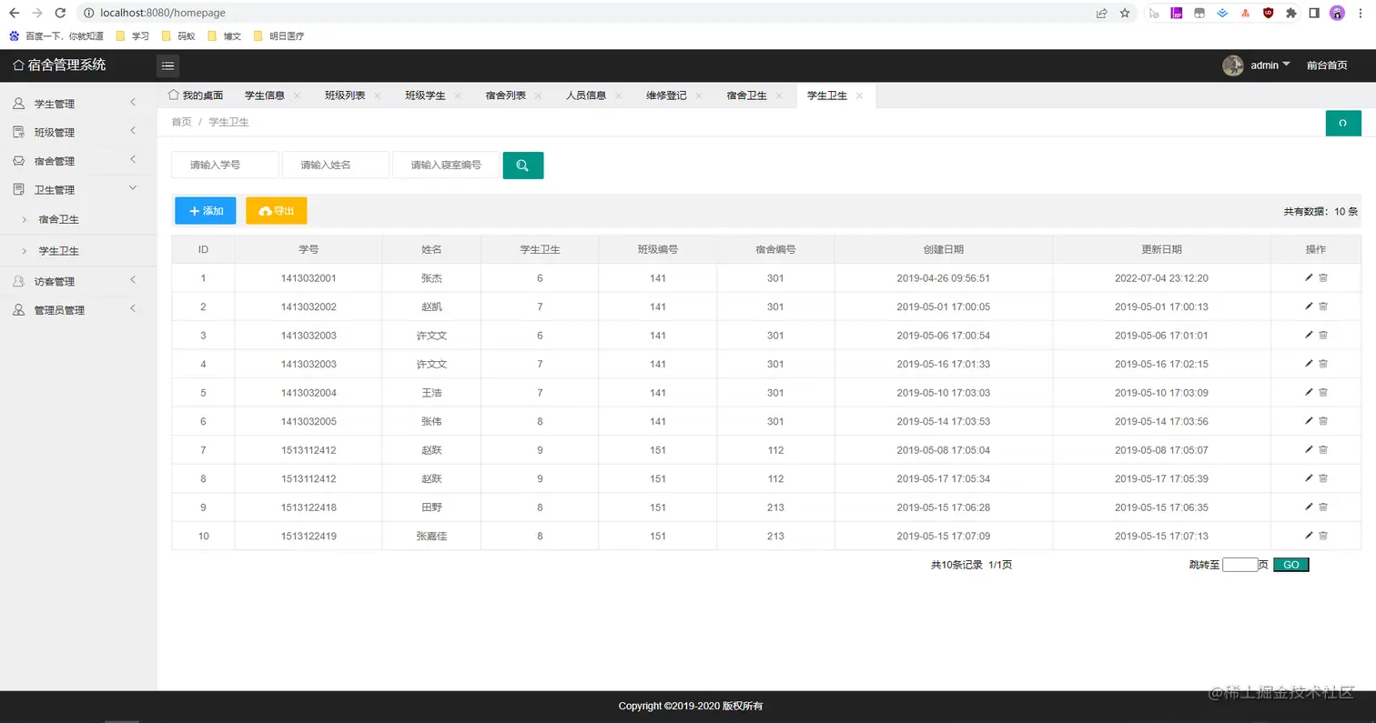The height and width of the screenshot is (723, 1376).
Task: Collapse the sidebar with the hamburger icon
Action: pyautogui.click(x=168, y=65)
